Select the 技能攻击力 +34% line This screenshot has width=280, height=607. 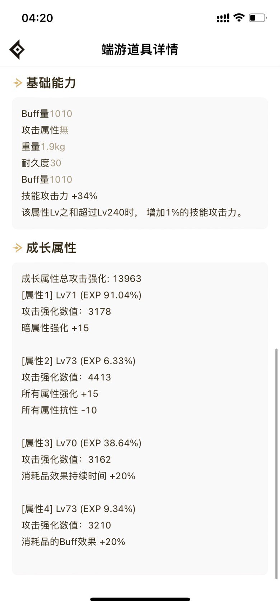click(x=59, y=196)
